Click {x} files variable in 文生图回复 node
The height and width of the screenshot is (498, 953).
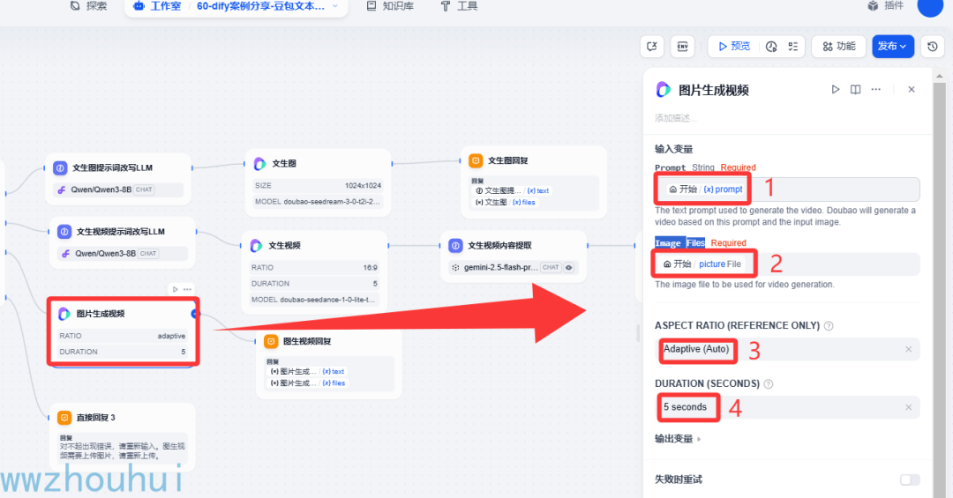tap(524, 202)
